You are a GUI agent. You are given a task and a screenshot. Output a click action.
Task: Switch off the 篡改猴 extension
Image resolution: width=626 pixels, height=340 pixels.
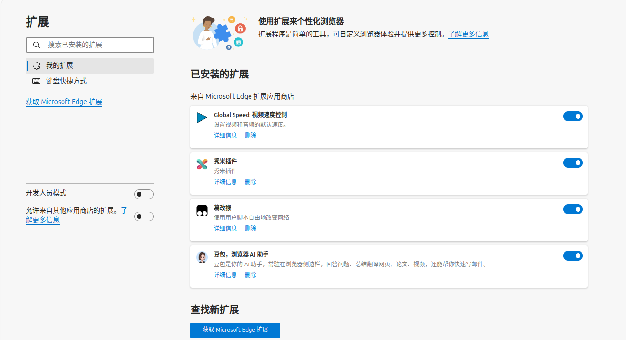573,209
